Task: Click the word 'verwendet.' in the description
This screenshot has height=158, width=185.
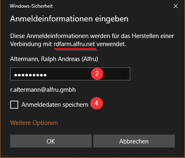Action: pos(111,44)
